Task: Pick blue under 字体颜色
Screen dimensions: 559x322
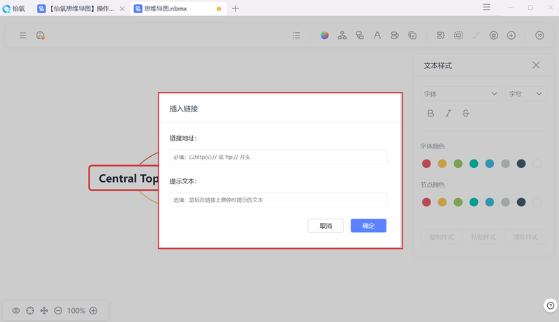Action: [490, 164]
